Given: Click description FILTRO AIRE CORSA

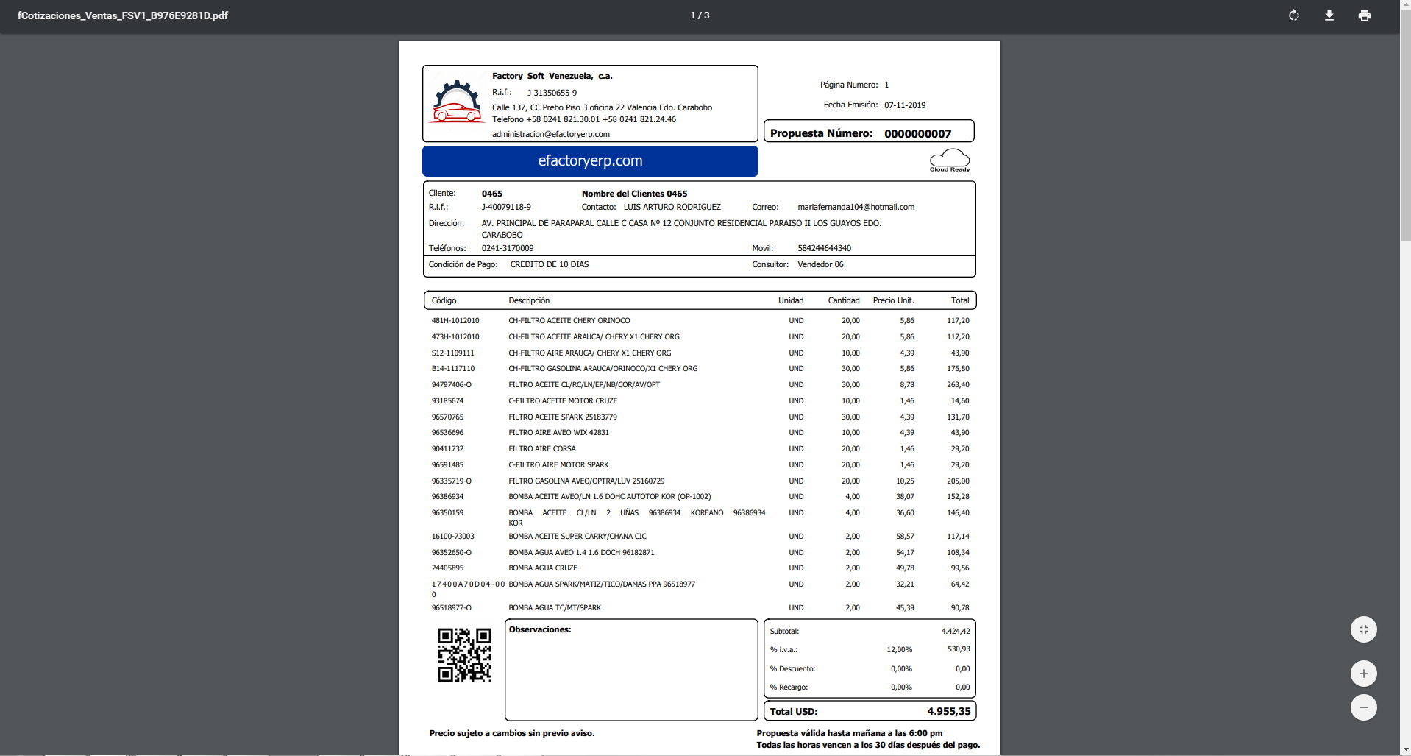Looking at the screenshot, I should click(542, 449).
